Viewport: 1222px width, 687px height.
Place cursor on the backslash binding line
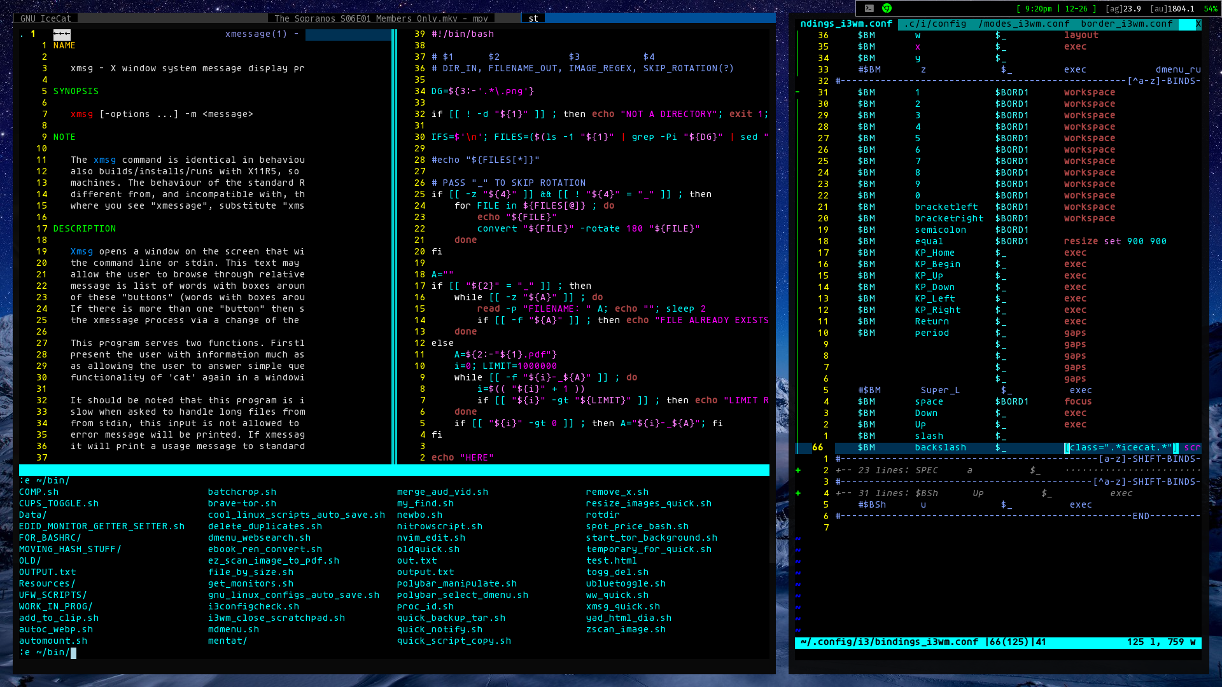coord(1018,448)
